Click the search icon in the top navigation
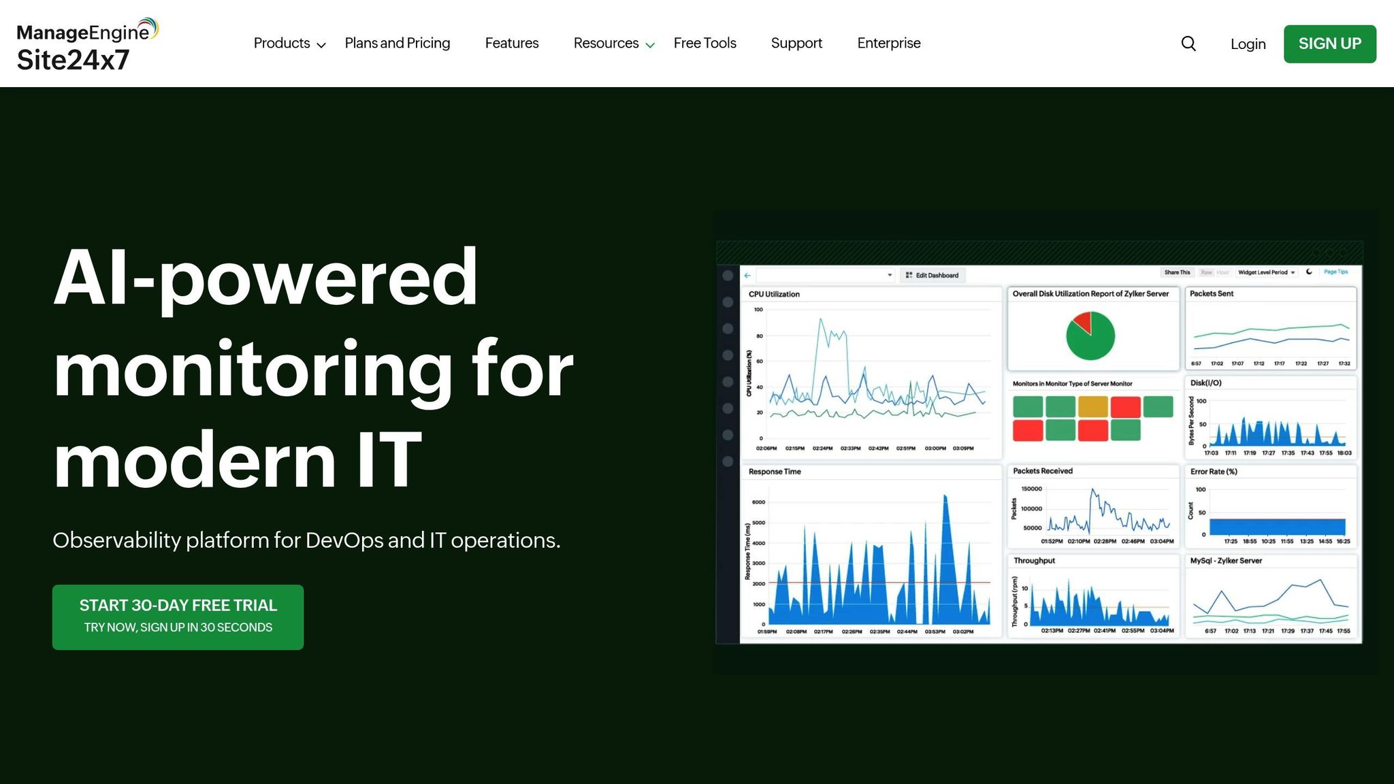This screenshot has width=1394, height=784. point(1188,44)
